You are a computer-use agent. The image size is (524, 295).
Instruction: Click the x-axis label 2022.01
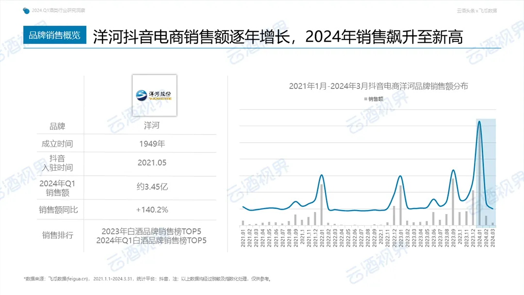[322, 238]
